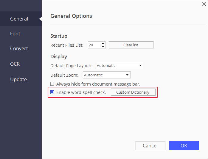Click the Default Page Layout Automatic text
208x159 pixels.
(x=106, y=65)
